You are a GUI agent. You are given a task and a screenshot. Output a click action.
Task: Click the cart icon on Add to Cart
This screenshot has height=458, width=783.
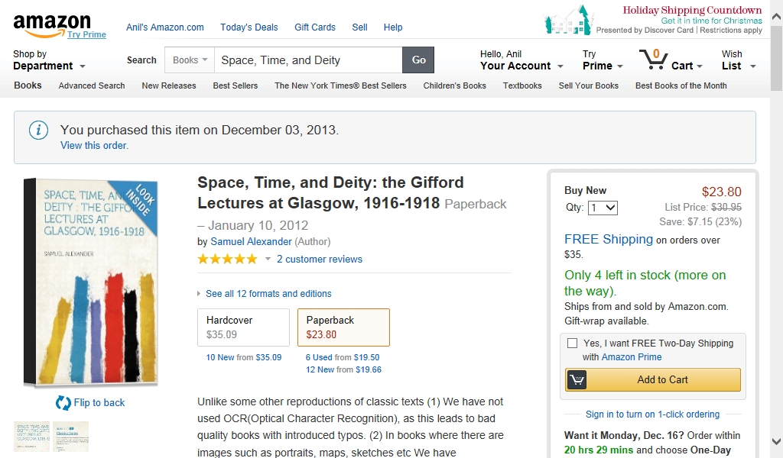[x=577, y=379]
